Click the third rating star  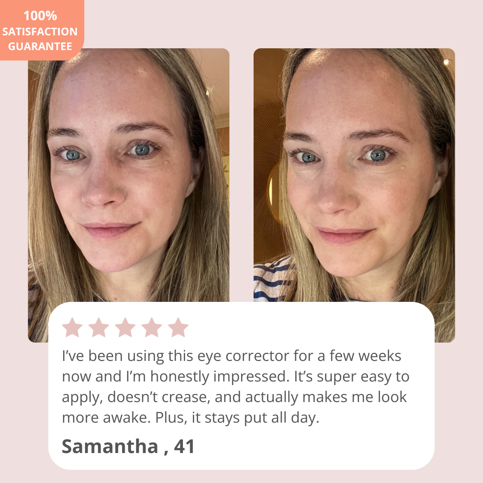coord(125,327)
